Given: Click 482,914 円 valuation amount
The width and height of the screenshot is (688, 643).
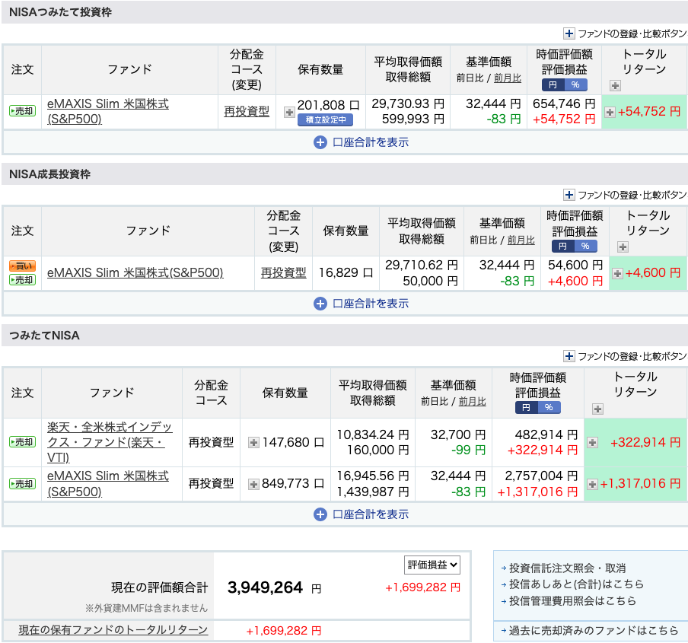Looking at the screenshot, I should click(x=546, y=435).
